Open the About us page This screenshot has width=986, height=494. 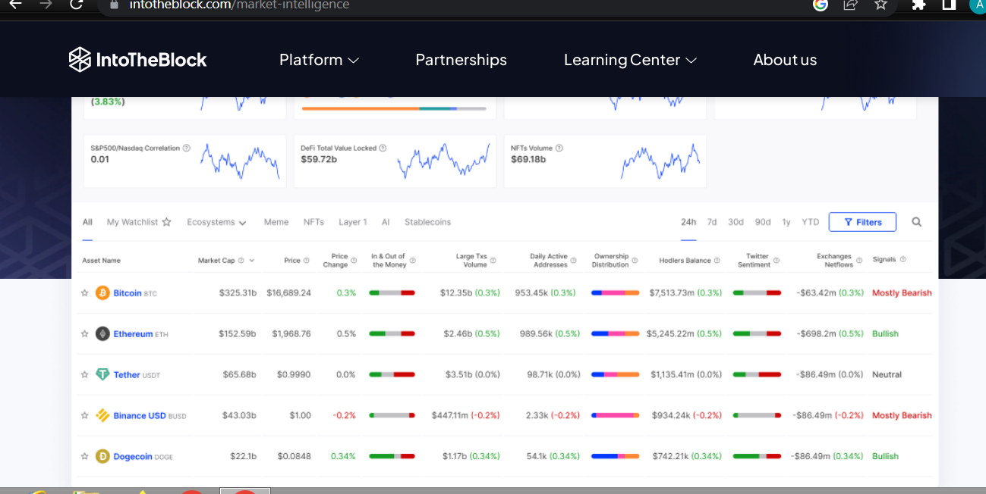pos(785,60)
